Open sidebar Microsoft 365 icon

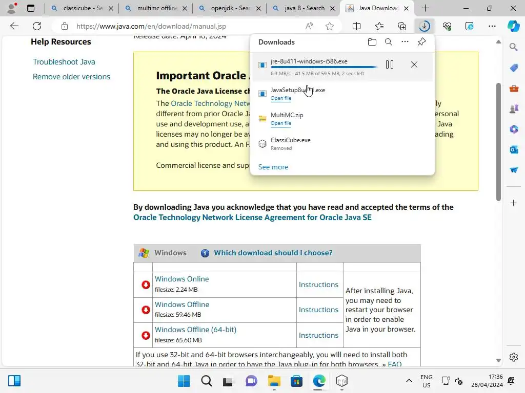pos(514,129)
